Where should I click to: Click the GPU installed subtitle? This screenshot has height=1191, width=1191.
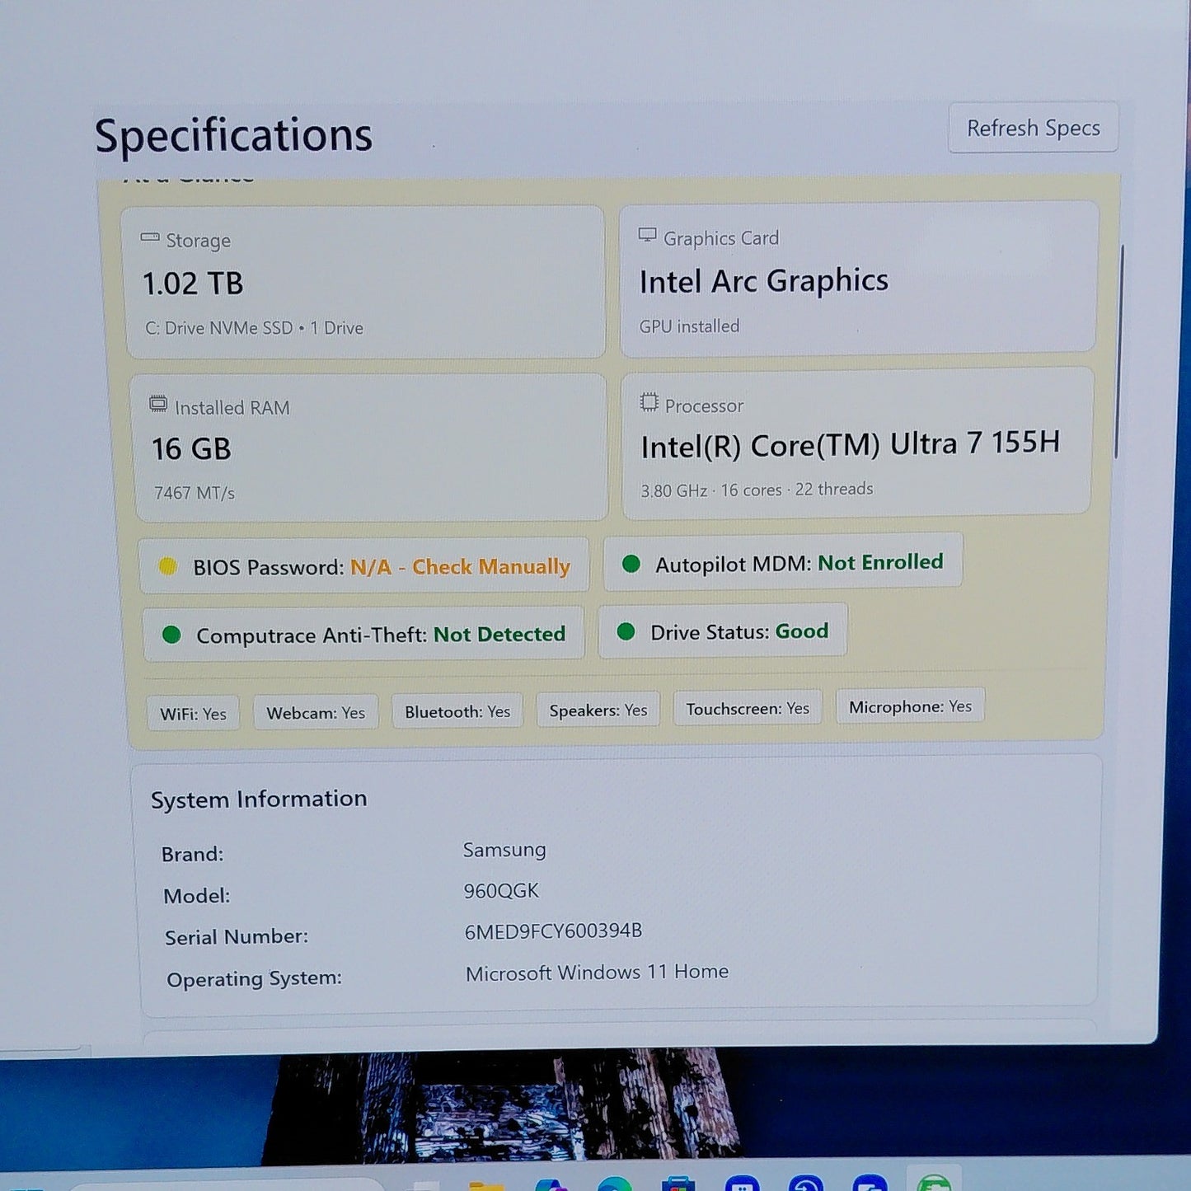[x=689, y=326]
